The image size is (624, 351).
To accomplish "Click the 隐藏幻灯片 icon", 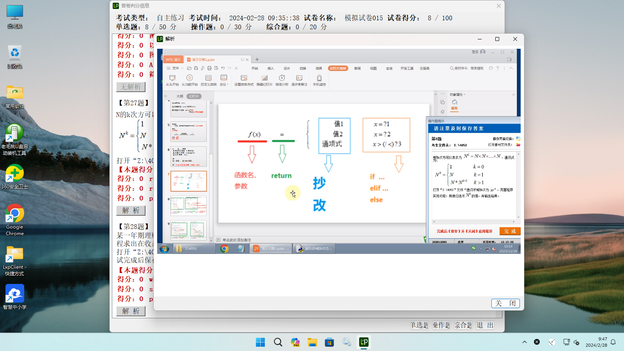I will click(264, 78).
